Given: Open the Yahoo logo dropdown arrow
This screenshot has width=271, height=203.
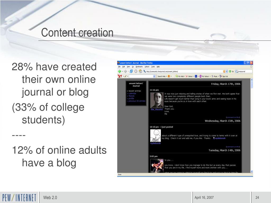Looking at the screenshot, I should coord(124,76).
